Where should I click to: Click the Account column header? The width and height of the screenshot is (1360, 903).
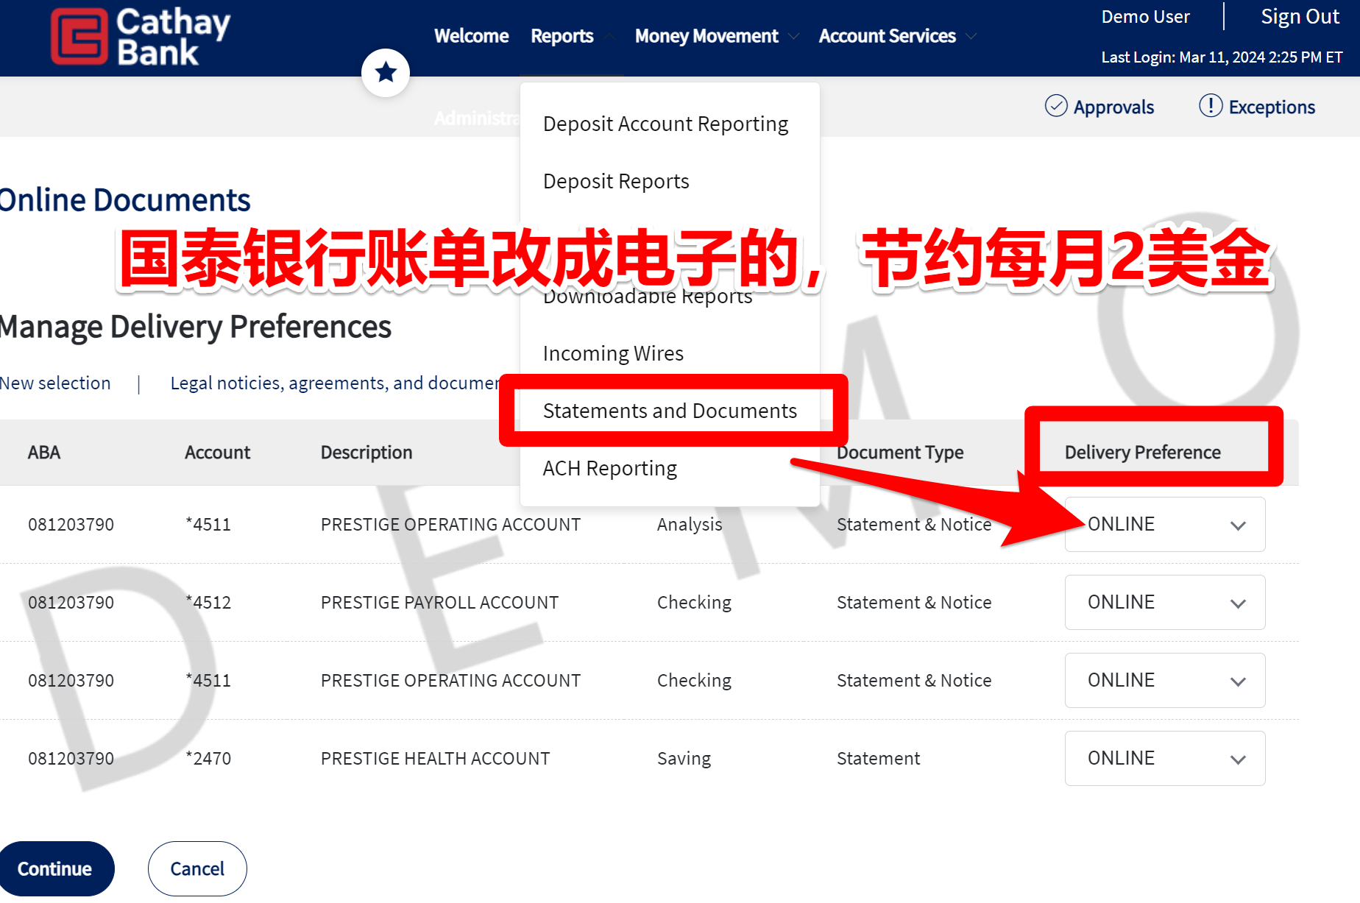(217, 452)
